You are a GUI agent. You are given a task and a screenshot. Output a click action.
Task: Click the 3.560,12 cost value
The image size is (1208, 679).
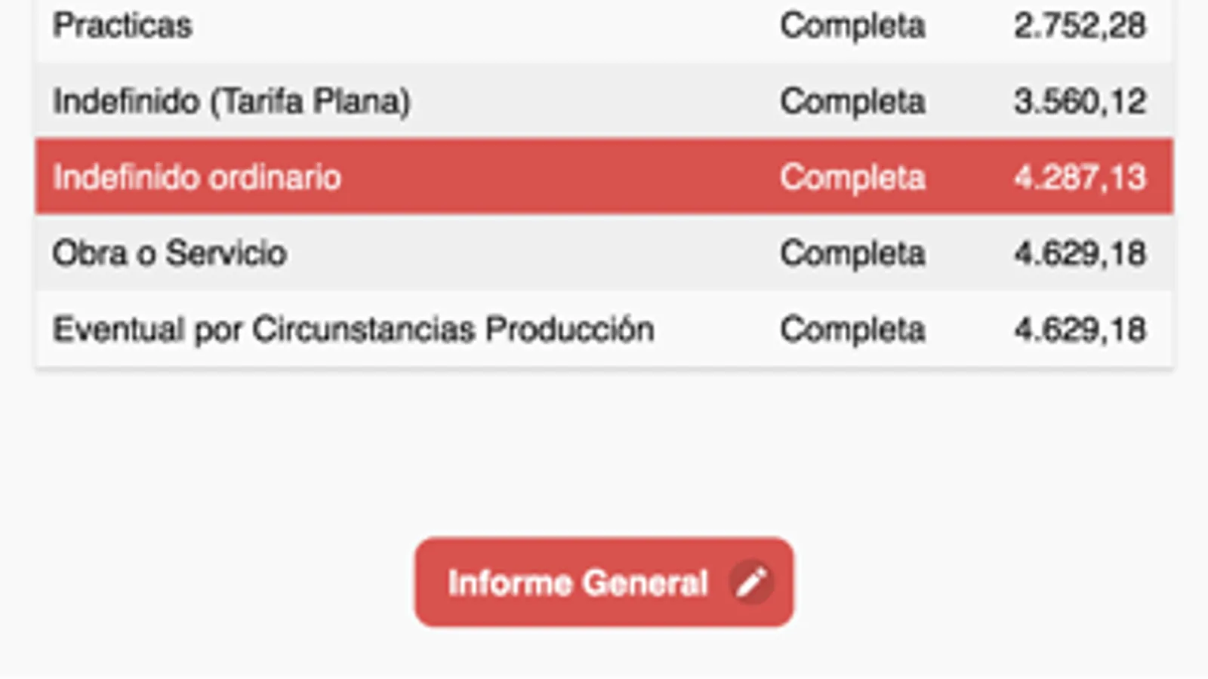[x=1080, y=102]
